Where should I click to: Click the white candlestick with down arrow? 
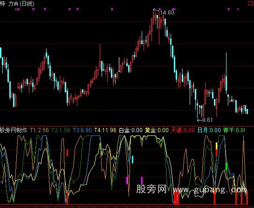(119, 65)
